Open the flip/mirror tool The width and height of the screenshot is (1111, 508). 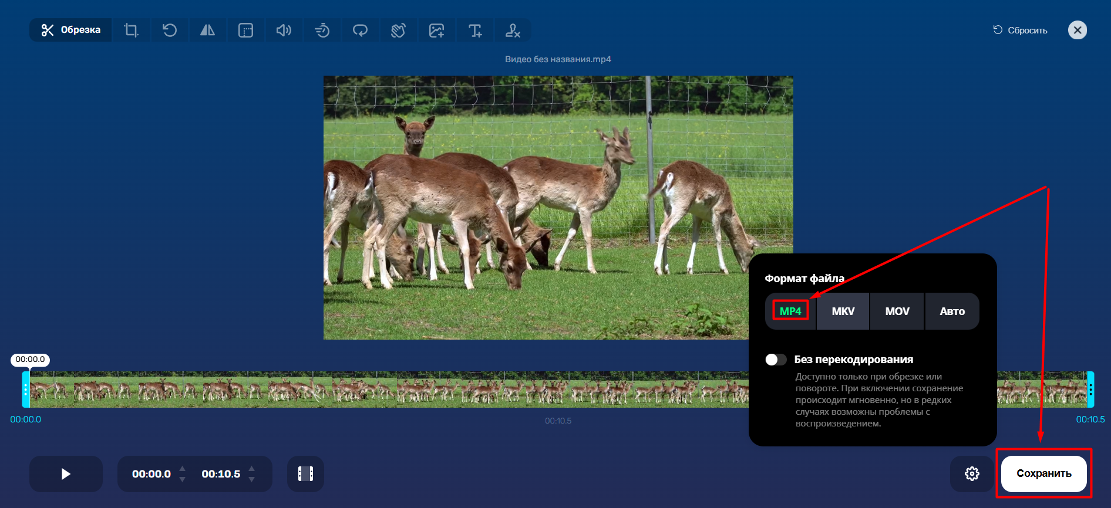pyautogui.click(x=207, y=30)
